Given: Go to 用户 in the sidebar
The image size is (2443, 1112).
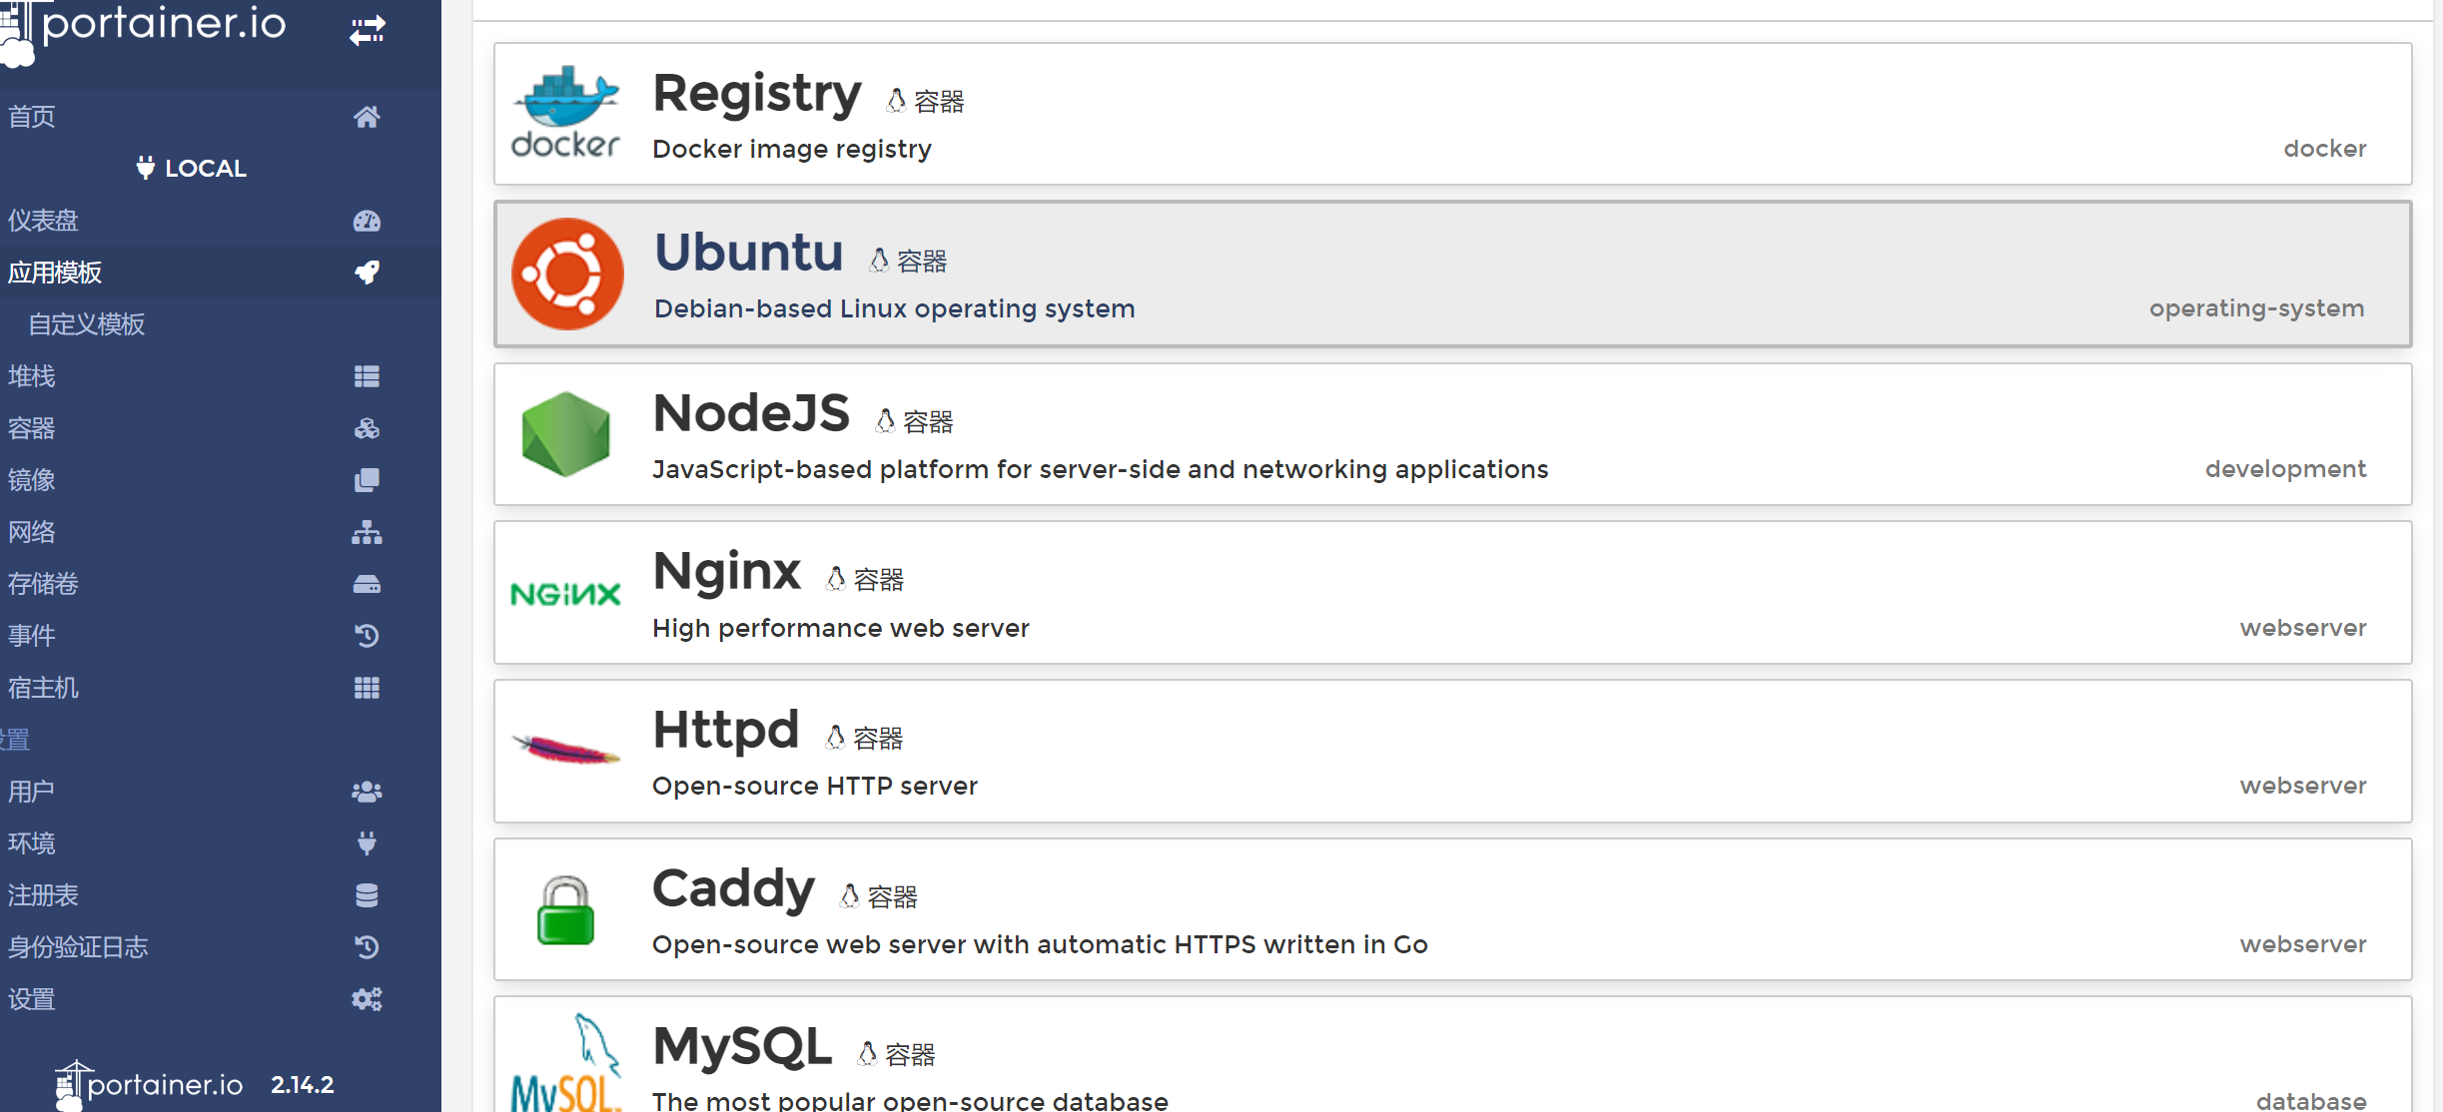Looking at the screenshot, I should click(x=32, y=792).
